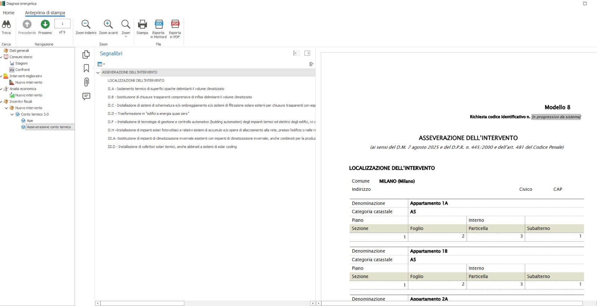The height and width of the screenshot is (306, 597).
Task: Open the attachments paperclip panel
Action: (x=86, y=82)
